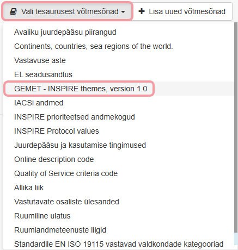Choose 'Juurdepääsu ja kasutamise tingimused'
Screen dimensions: 238x250
80,145
